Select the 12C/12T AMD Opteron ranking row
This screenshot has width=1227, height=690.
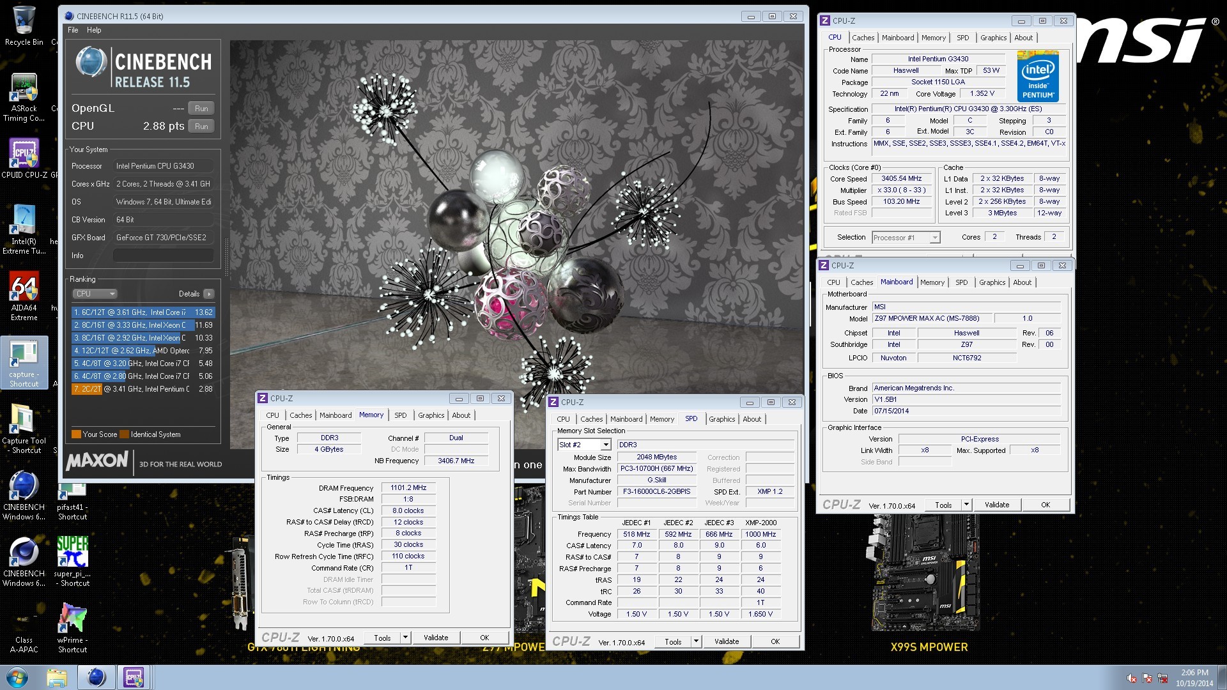143,351
